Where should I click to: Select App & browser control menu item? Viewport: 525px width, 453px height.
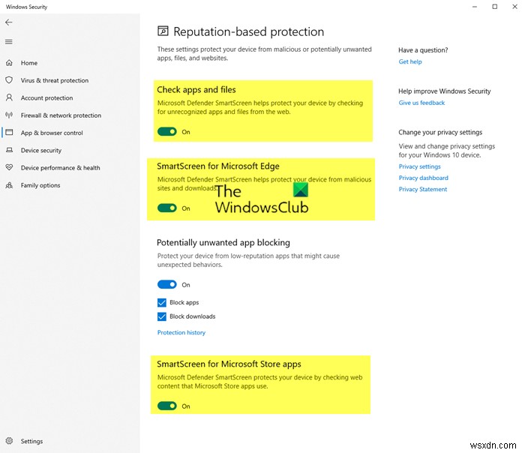[52, 133]
